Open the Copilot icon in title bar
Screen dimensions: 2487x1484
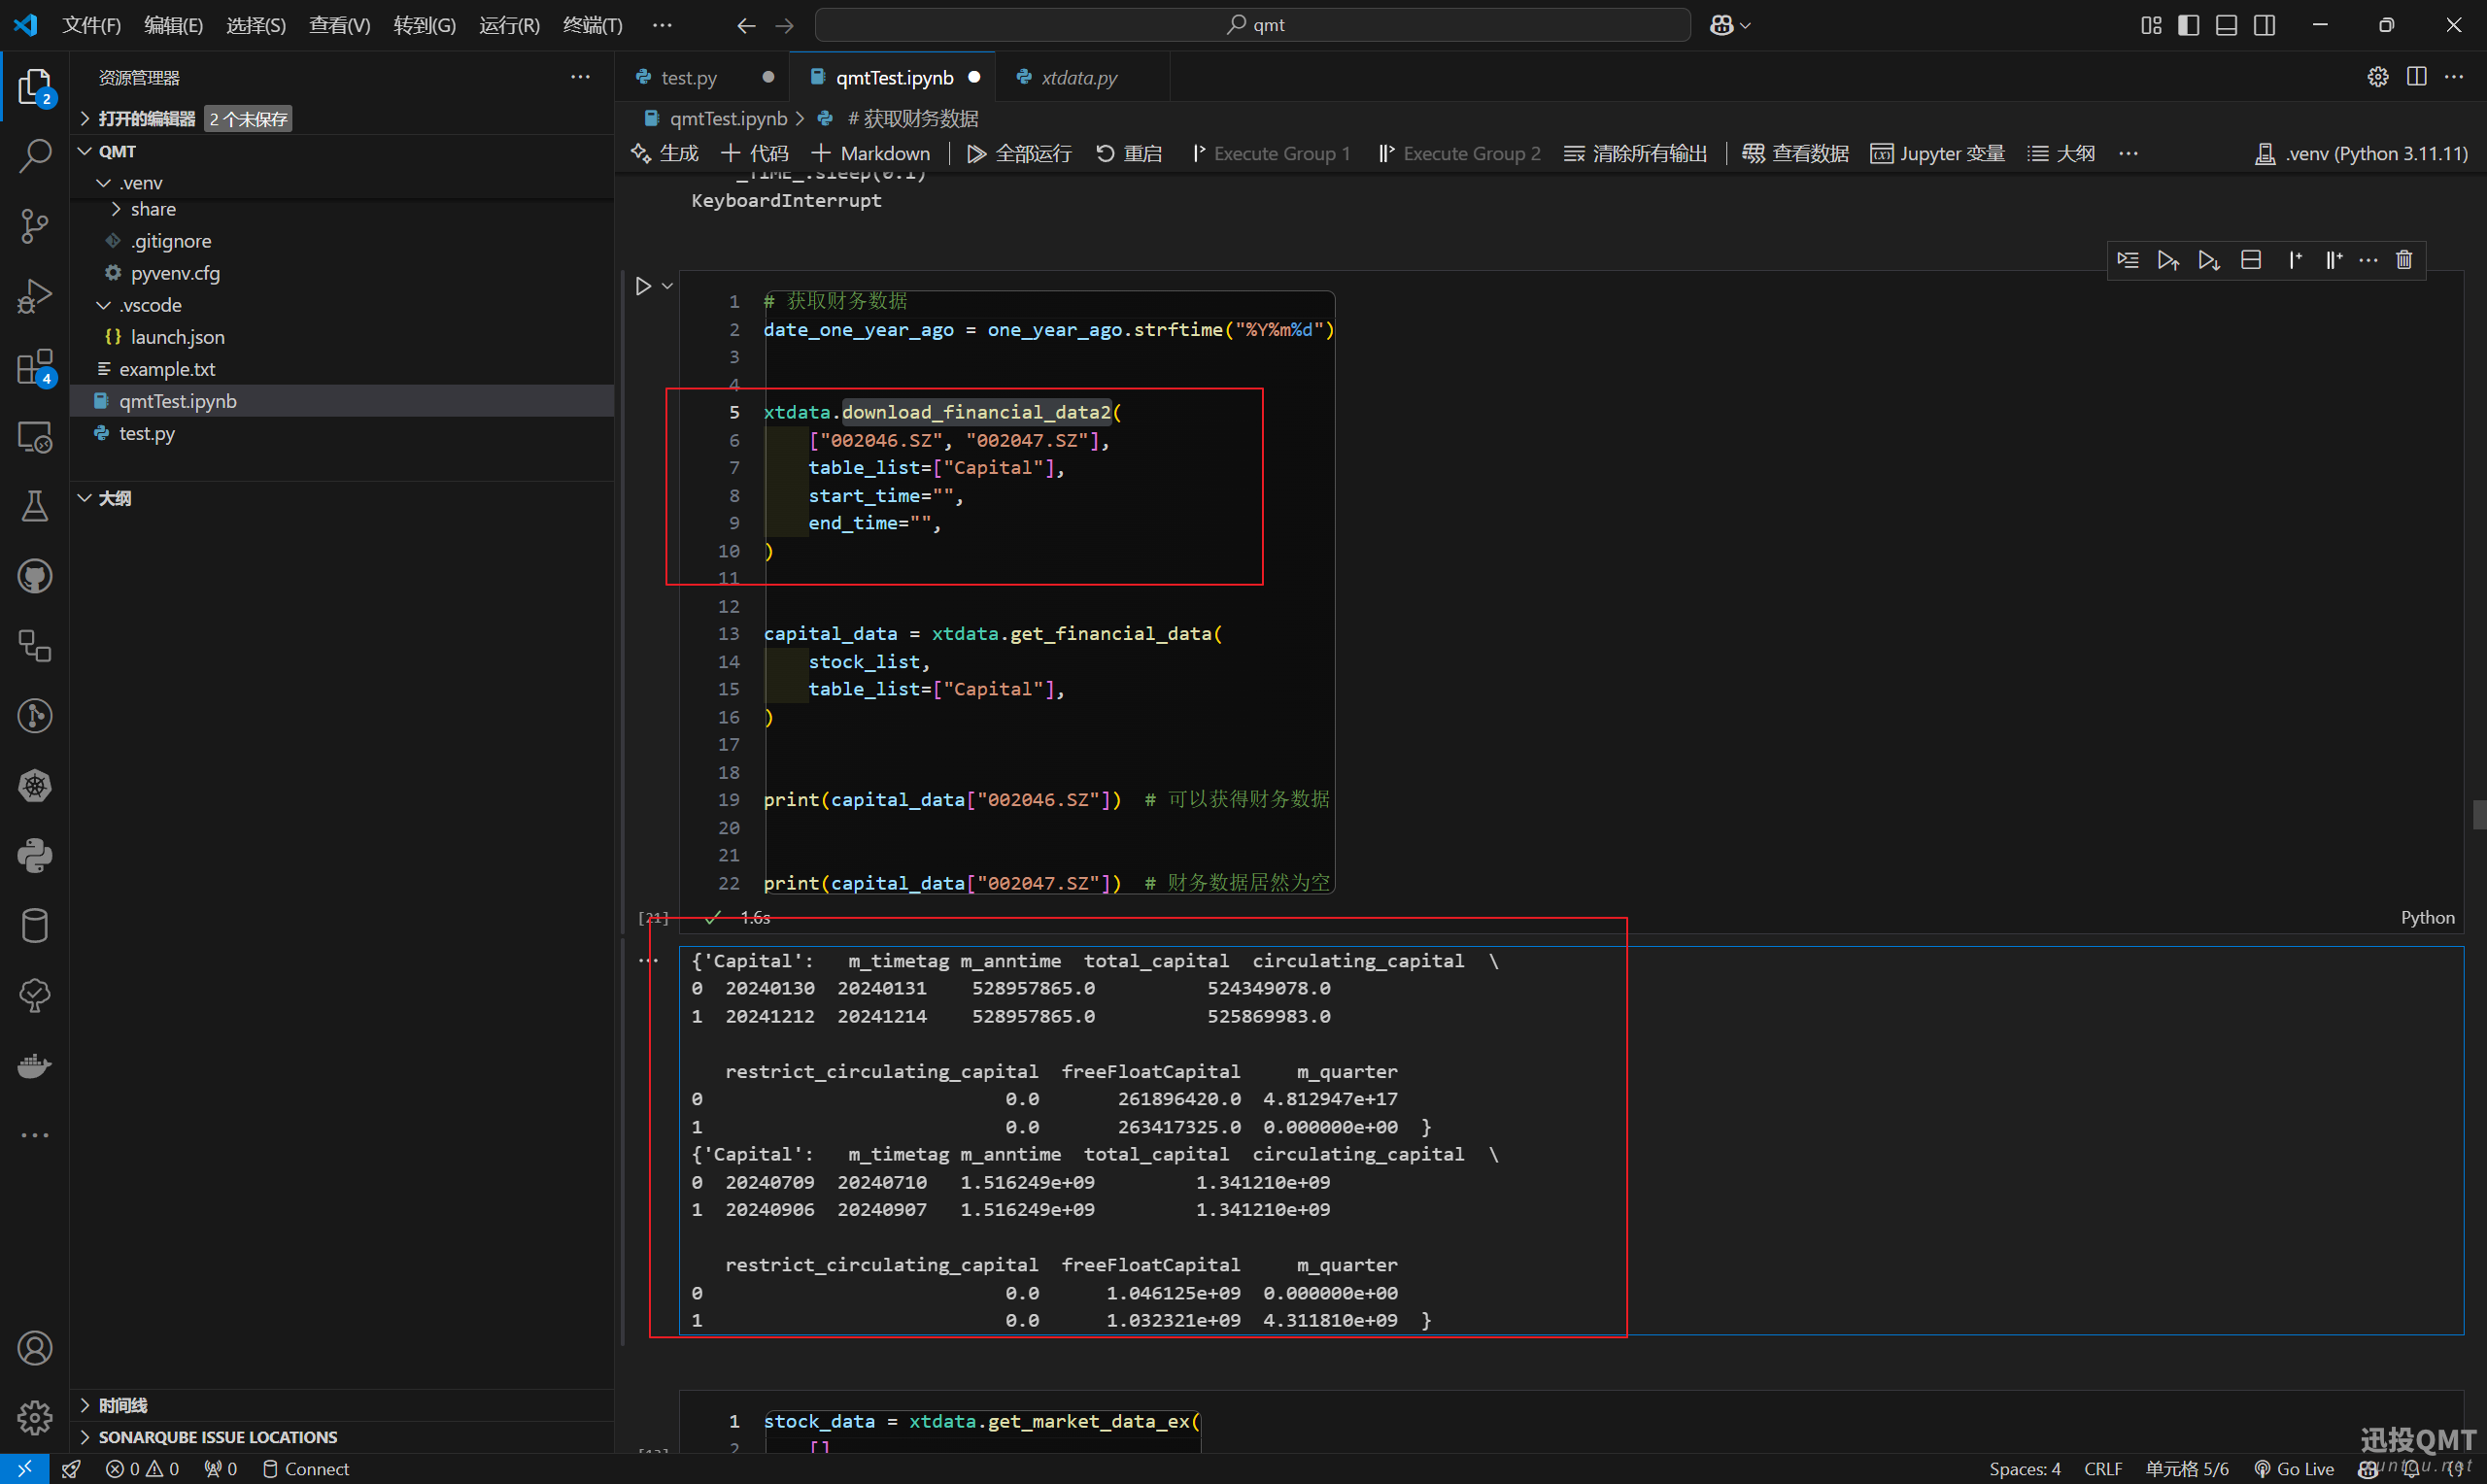coord(1722,25)
